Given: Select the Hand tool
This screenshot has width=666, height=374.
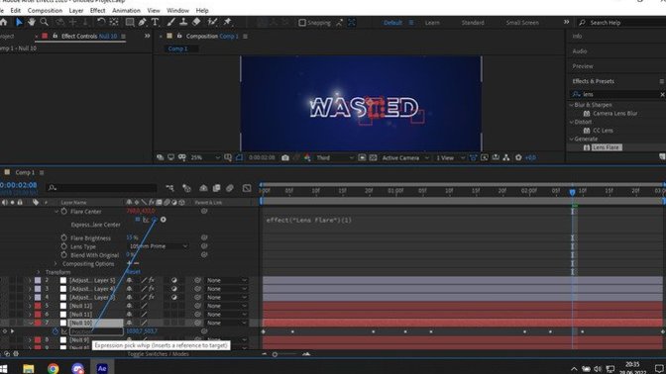Looking at the screenshot, I should click(x=32, y=22).
